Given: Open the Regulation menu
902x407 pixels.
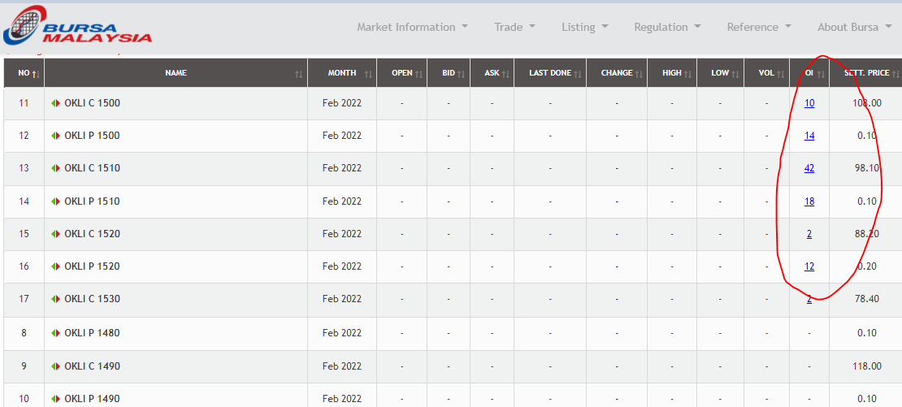Looking at the screenshot, I should pos(667,27).
